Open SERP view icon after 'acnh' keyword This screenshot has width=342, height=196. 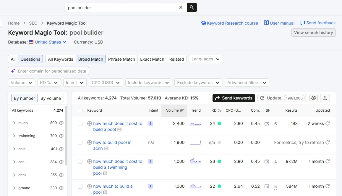coord(106,149)
